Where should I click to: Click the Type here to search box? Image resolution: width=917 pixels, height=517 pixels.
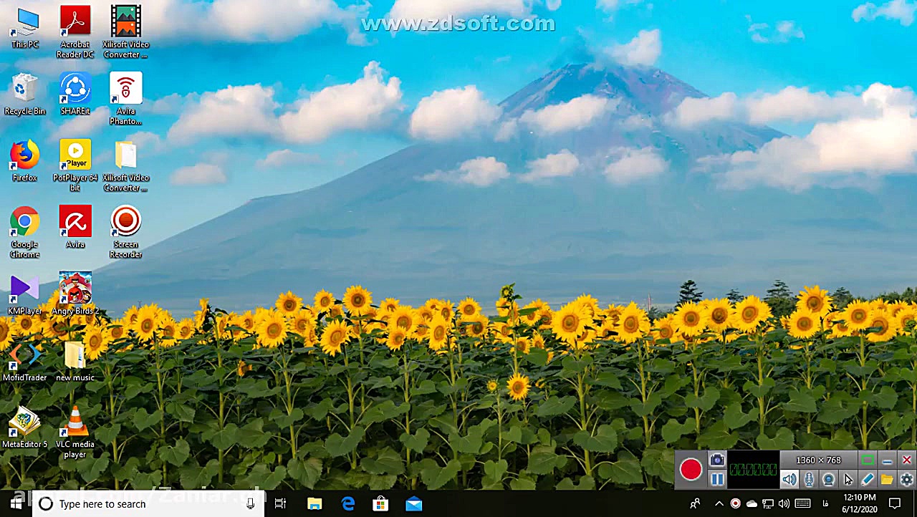(x=148, y=504)
